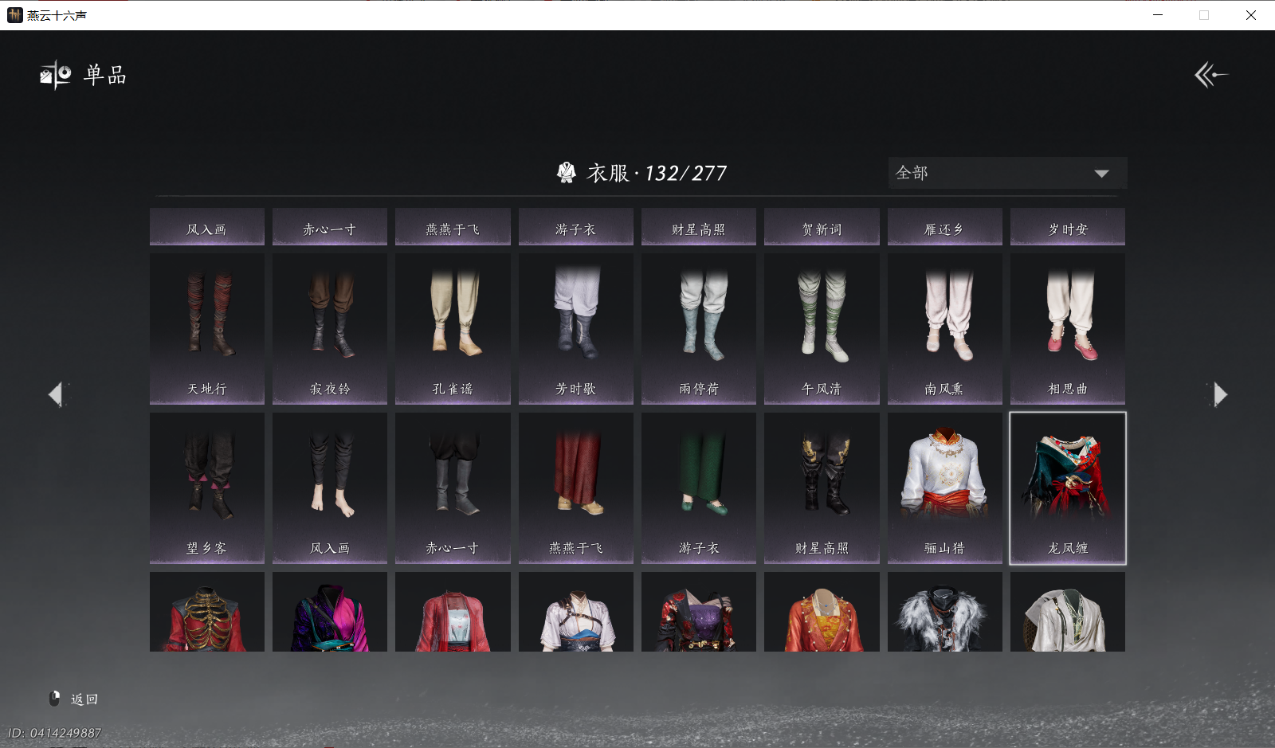This screenshot has width=1275, height=748.
Task: Pick the skeleton rib design outfit thumbnail
Action: [207, 612]
